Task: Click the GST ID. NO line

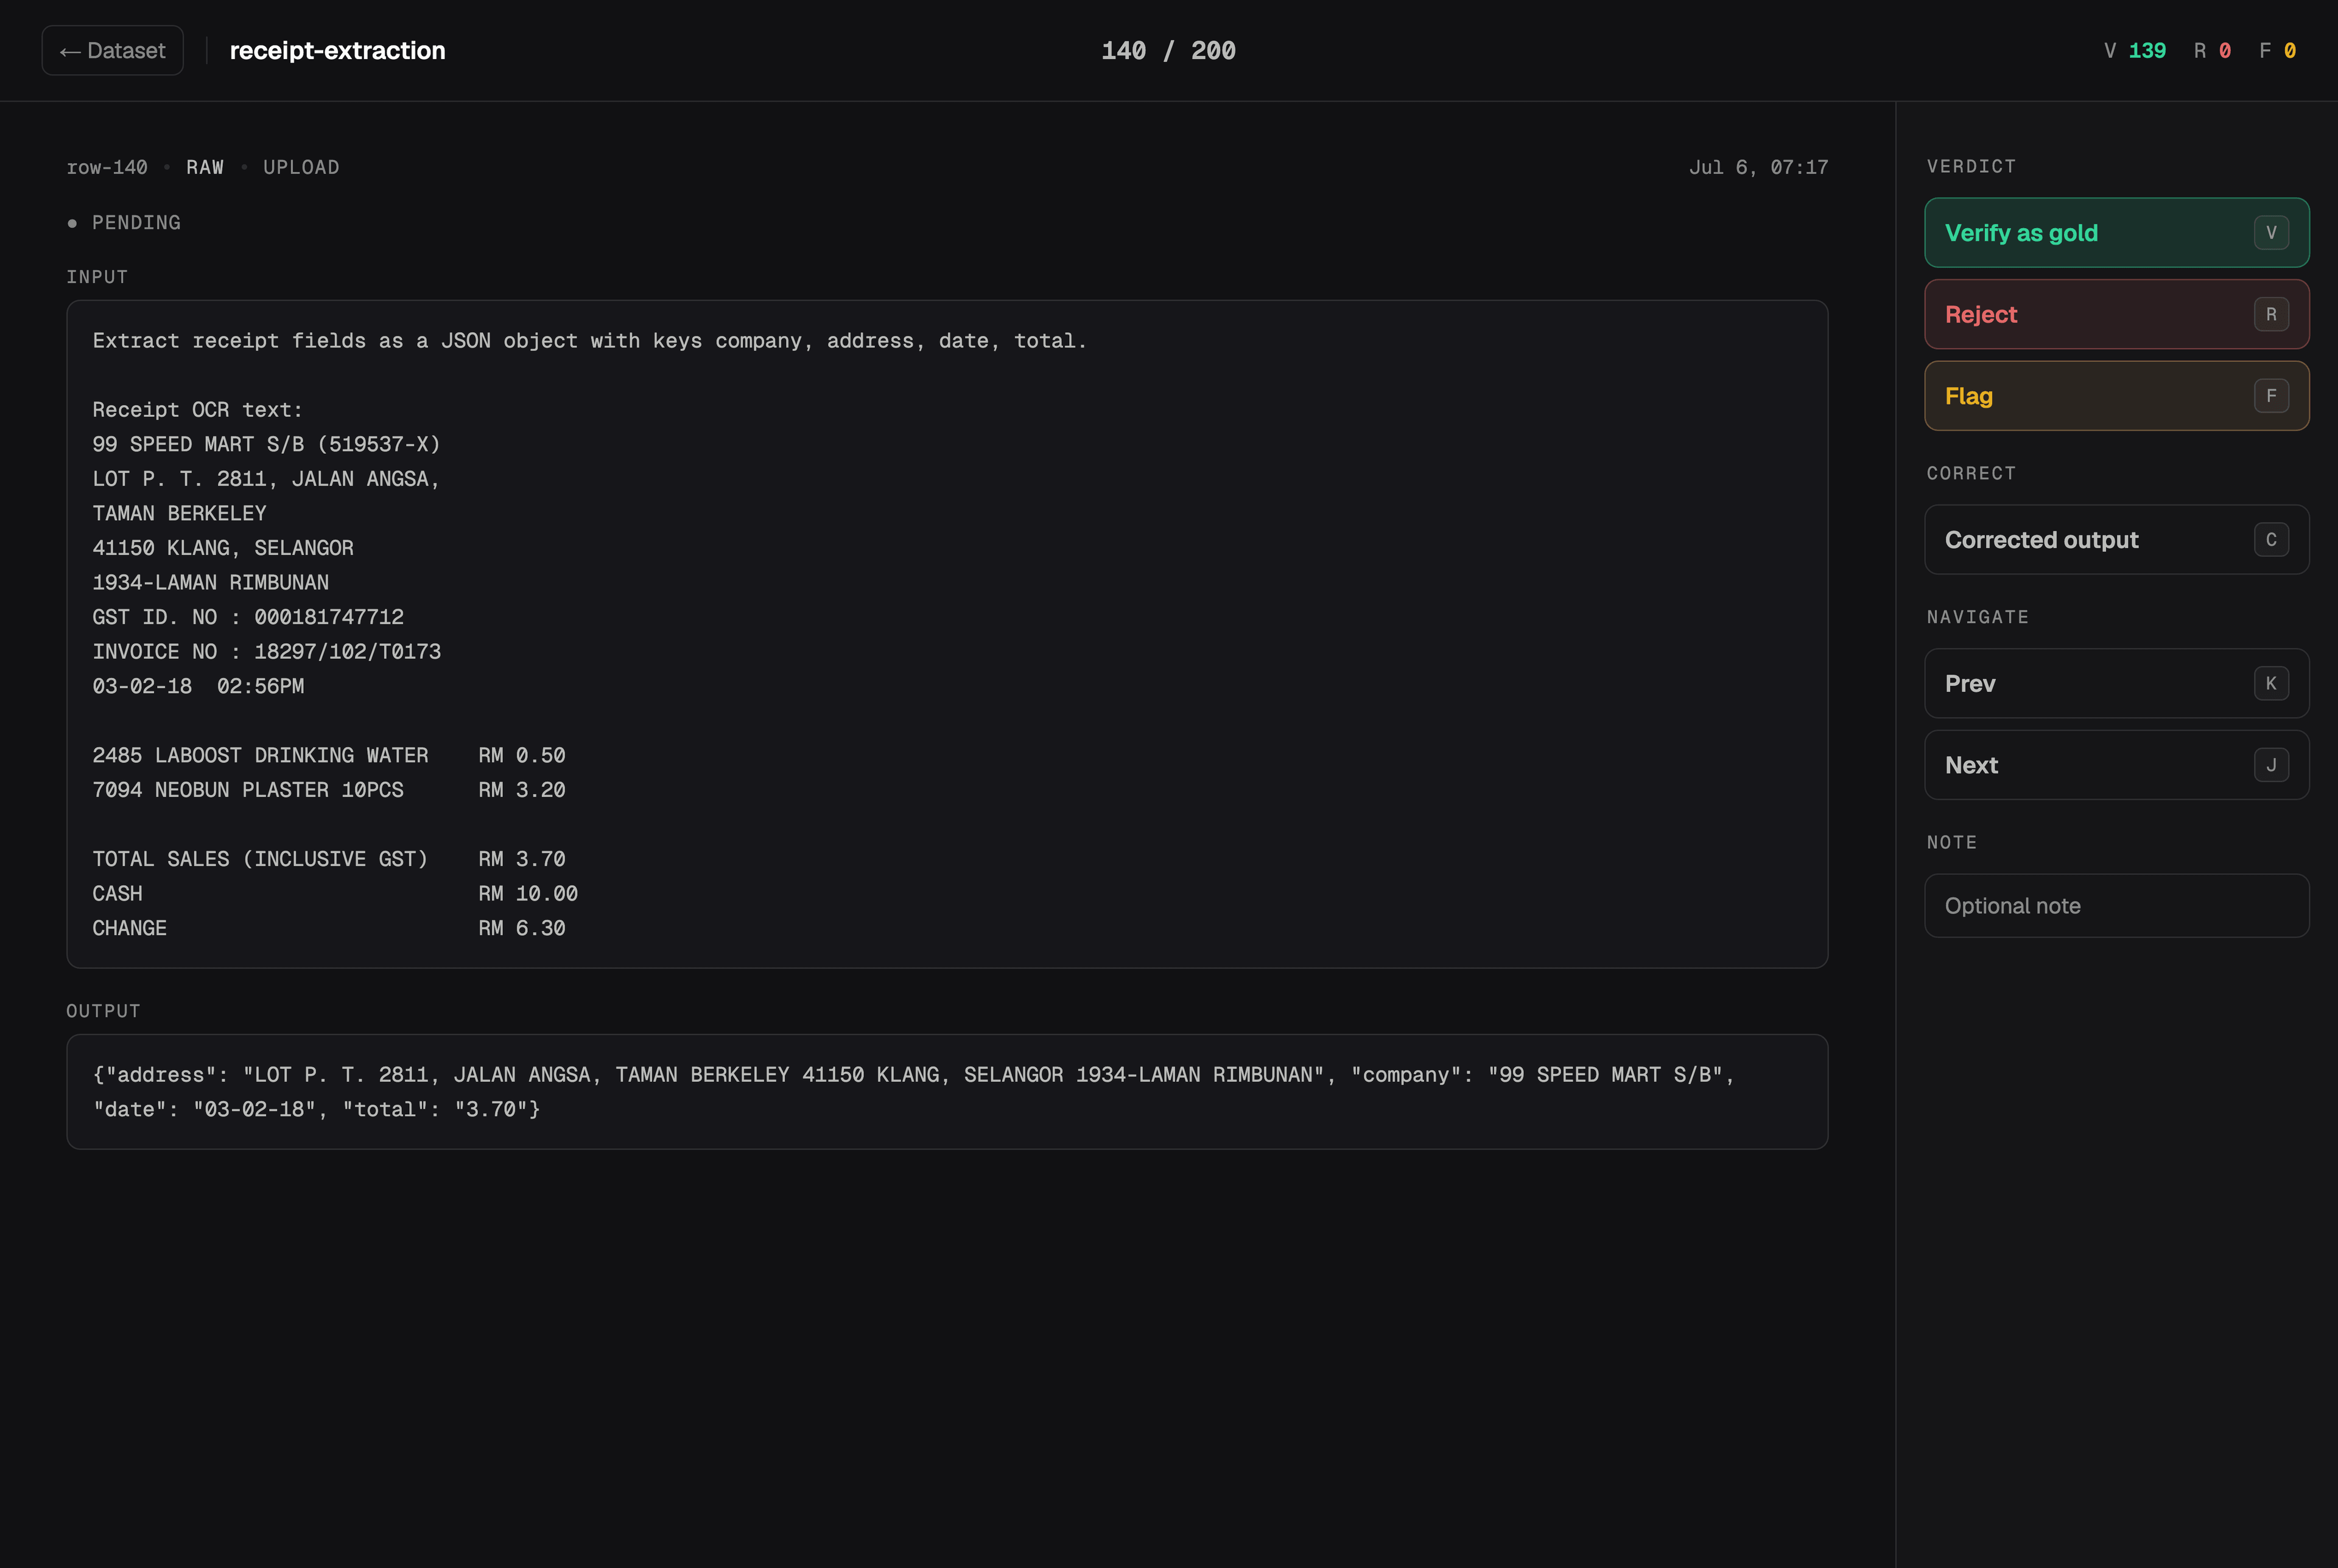Action: click(248, 617)
